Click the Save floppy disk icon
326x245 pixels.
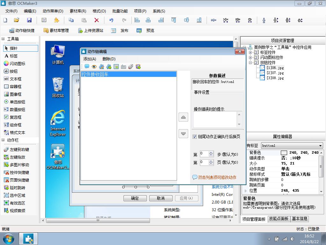click(x=29, y=20)
